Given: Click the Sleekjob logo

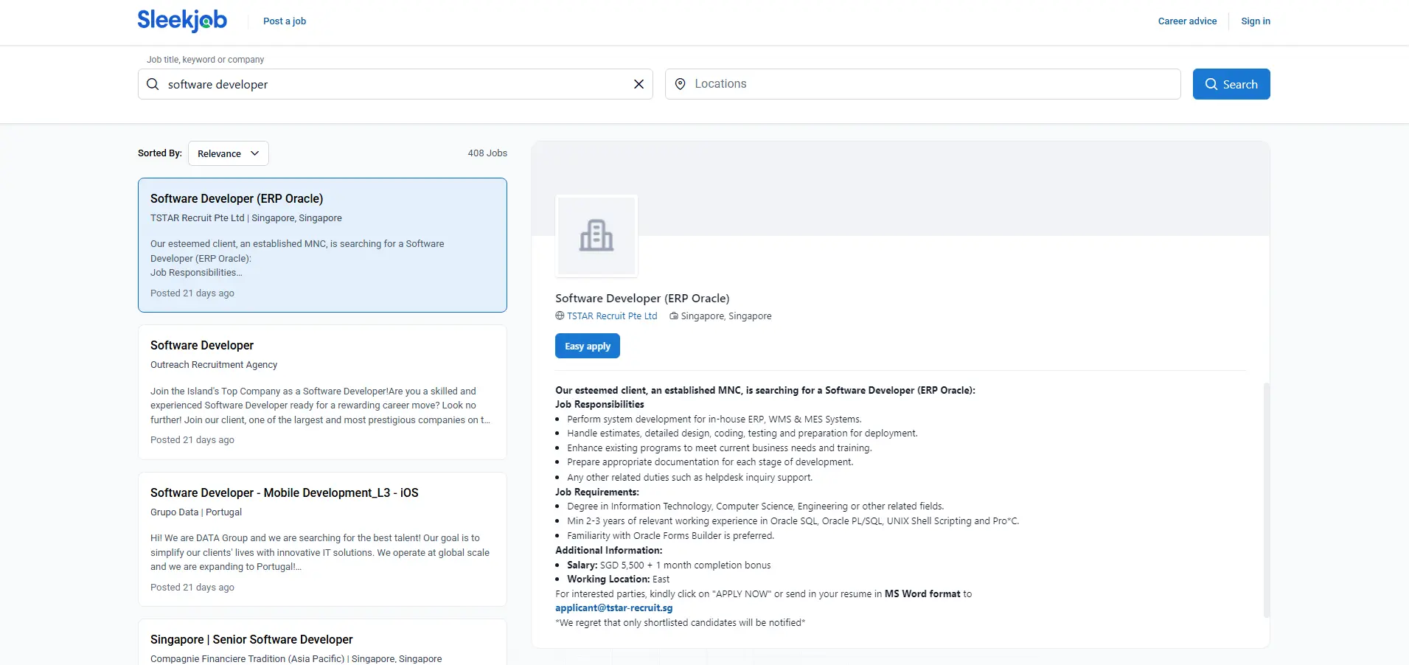Looking at the screenshot, I should (182, 21).
